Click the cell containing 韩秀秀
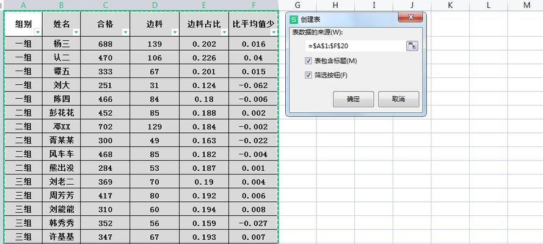This screenshot has height=244, width=543. (x=62, y=223)
